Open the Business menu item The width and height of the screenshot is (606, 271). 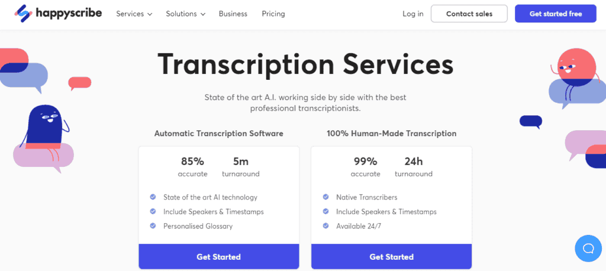[x=233, y=14]
